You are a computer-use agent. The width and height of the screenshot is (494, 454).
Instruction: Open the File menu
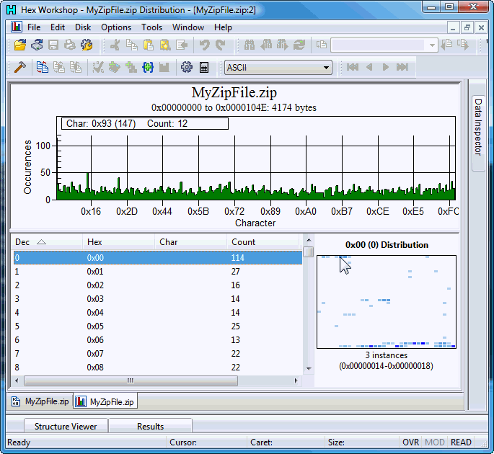coord(34,27)
